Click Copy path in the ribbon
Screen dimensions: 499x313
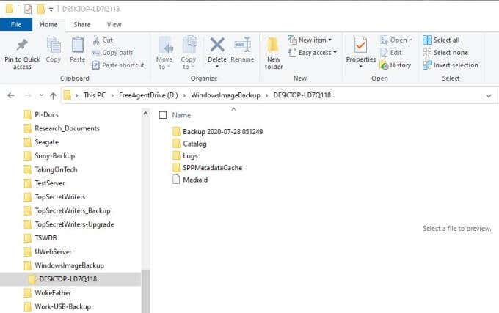[112, 53]
